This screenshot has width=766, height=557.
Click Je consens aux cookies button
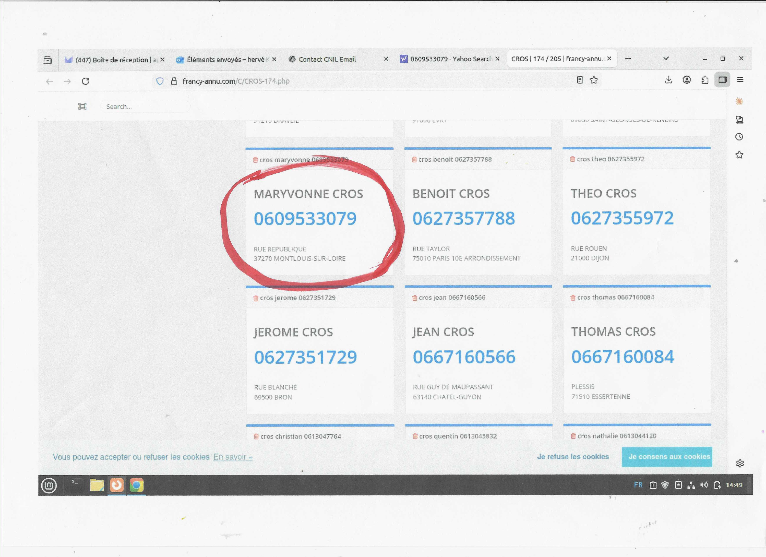[667, 457]
